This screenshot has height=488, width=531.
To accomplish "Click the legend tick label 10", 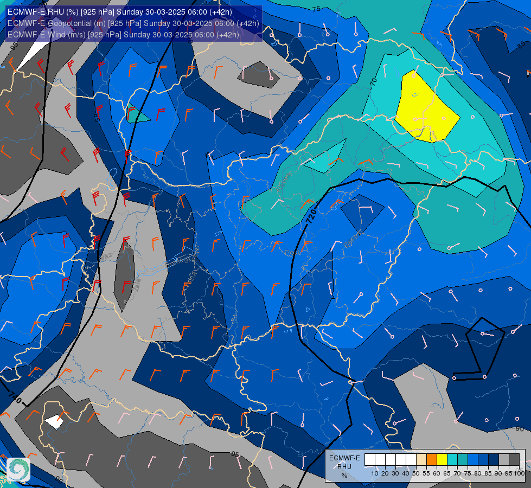I will (x=375, y=473).
